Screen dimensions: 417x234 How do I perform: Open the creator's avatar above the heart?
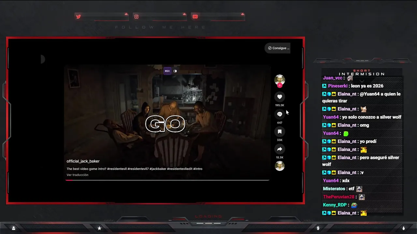click(280, 80)
